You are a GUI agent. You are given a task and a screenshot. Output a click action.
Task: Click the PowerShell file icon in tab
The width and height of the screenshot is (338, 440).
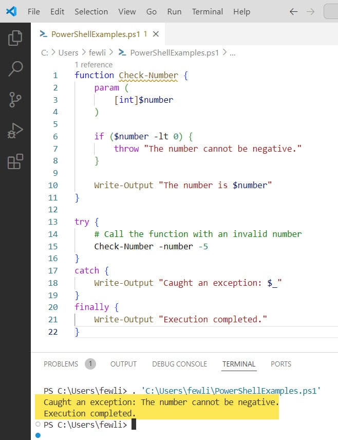[x=44, y=34]
